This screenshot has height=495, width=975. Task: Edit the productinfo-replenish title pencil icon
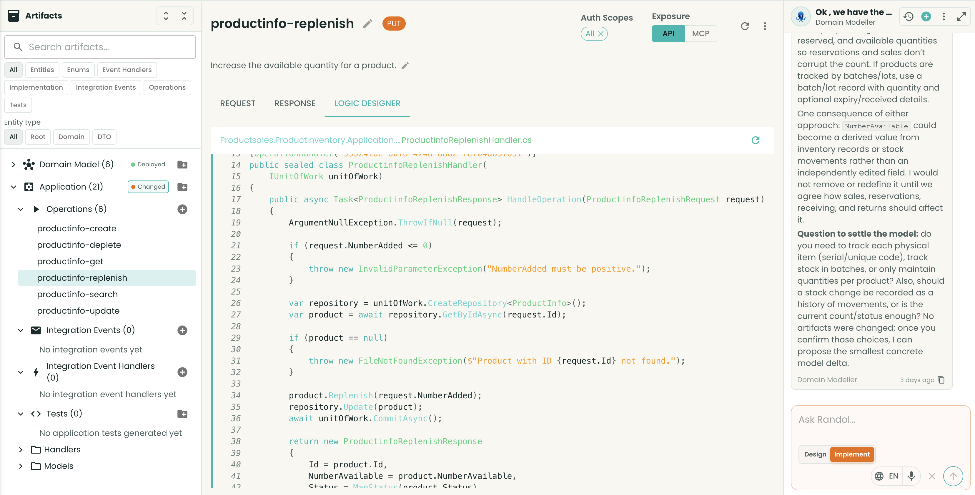(x=367, y=24)
